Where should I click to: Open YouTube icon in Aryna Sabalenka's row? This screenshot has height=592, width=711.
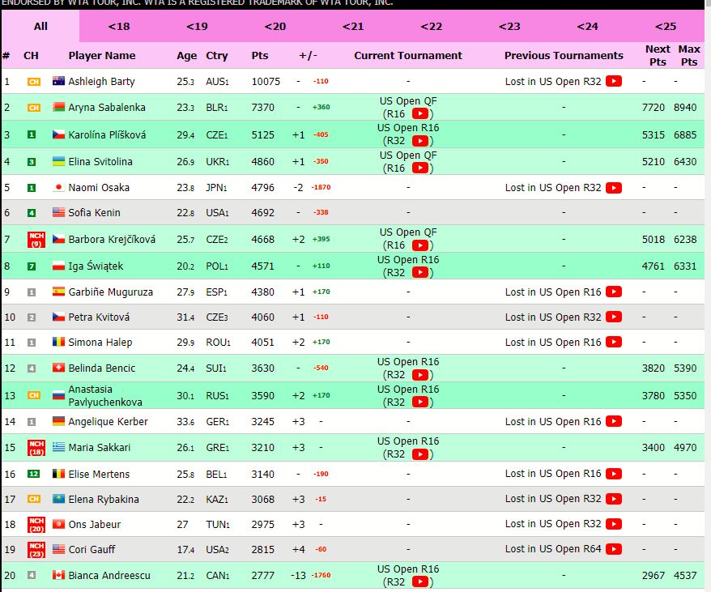tap(420, 114)
